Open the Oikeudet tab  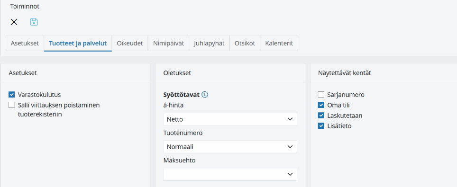(x=130, y=44)
